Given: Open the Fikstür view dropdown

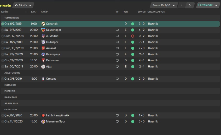Looking at the screenshot, I should (x=23, y=5).
